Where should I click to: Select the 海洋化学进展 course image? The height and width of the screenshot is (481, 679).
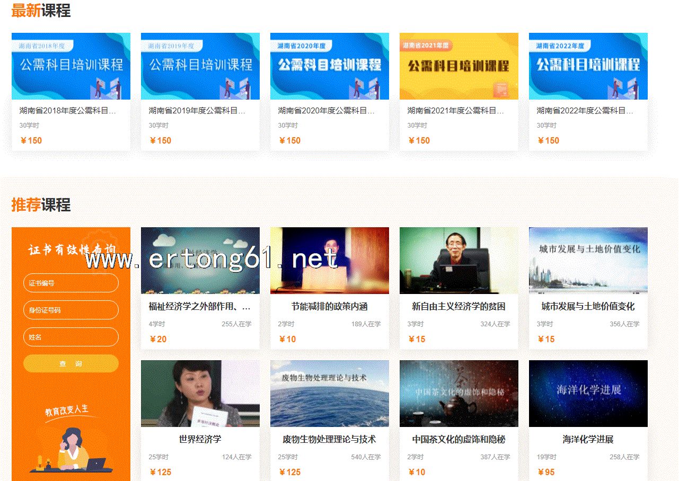coord(588,394)
